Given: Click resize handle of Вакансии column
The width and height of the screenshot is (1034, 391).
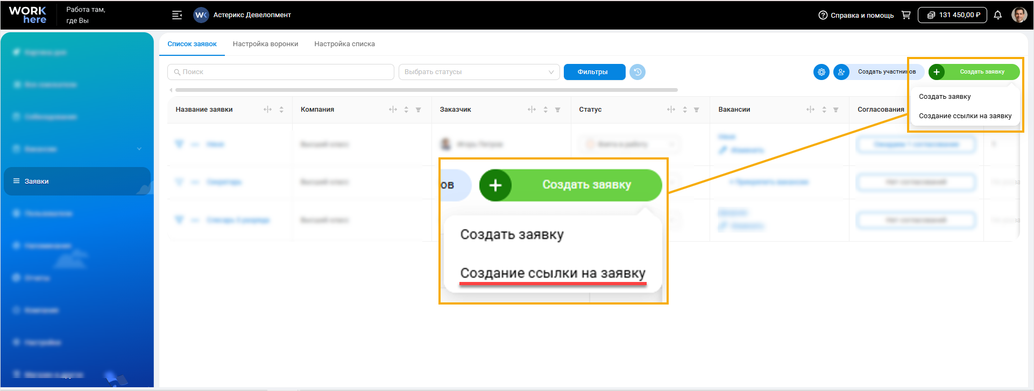Looking at the screenshot, I should coord(810,110).
